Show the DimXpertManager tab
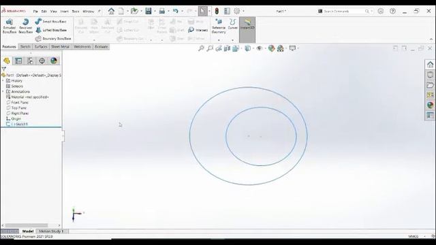Screen dimensions: 436x245 point(42,61)
